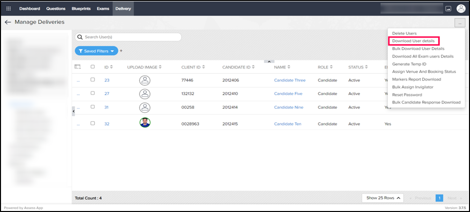Image resolution: width=470 pixels, height=212 pixels.
Task: Open the column settings table icon
Action: tap(78, 67)
